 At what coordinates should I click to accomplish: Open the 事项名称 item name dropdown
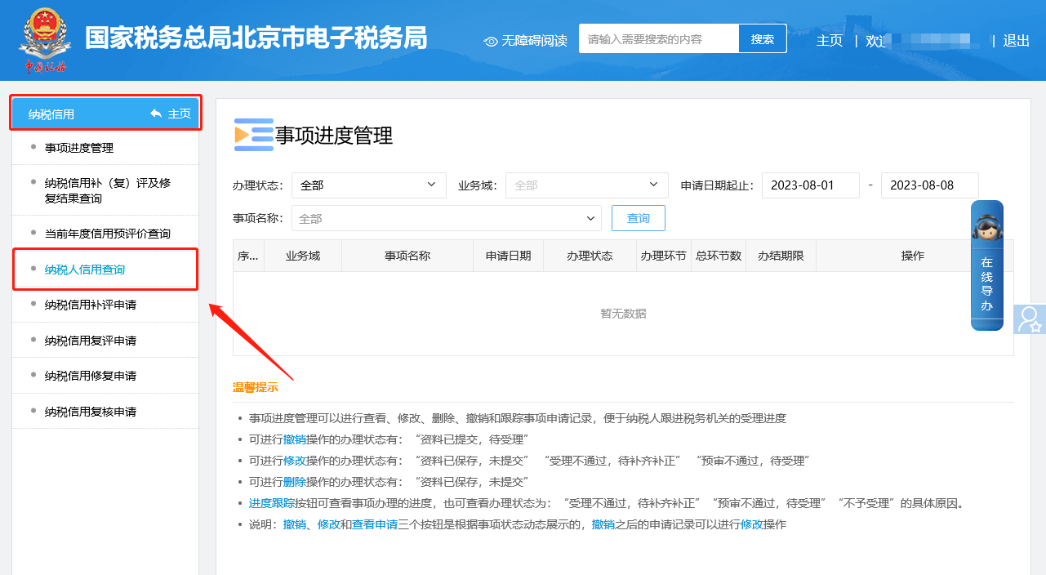[x=446, y=218]
